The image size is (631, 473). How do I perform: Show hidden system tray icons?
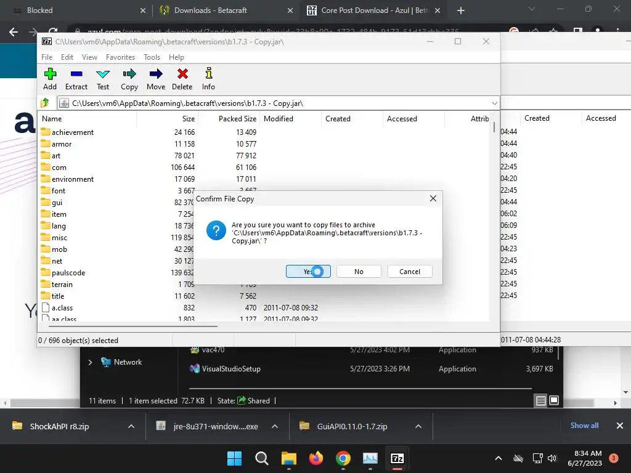pos(498,458)
